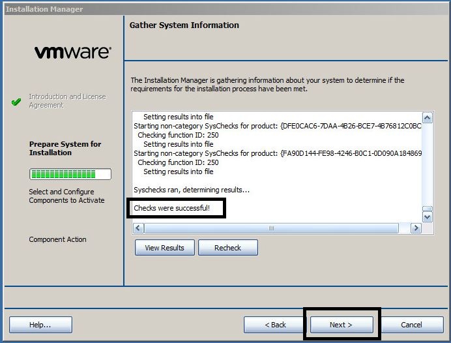Click the log's horizontal scroll right arrow

click(415, 228)
